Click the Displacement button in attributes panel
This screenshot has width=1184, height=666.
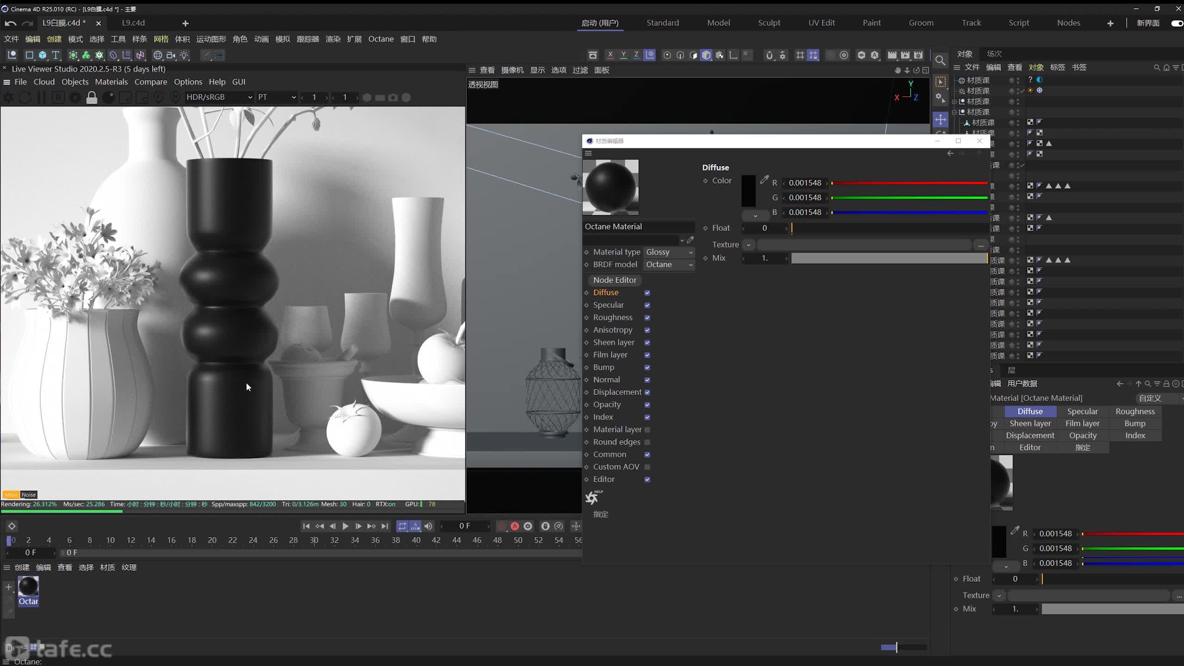tap(1030, 436)
